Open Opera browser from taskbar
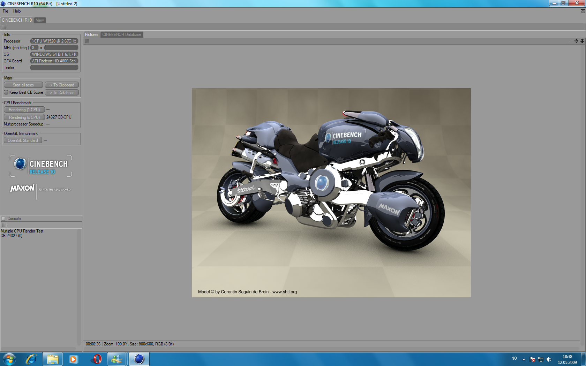 (96, 359)
